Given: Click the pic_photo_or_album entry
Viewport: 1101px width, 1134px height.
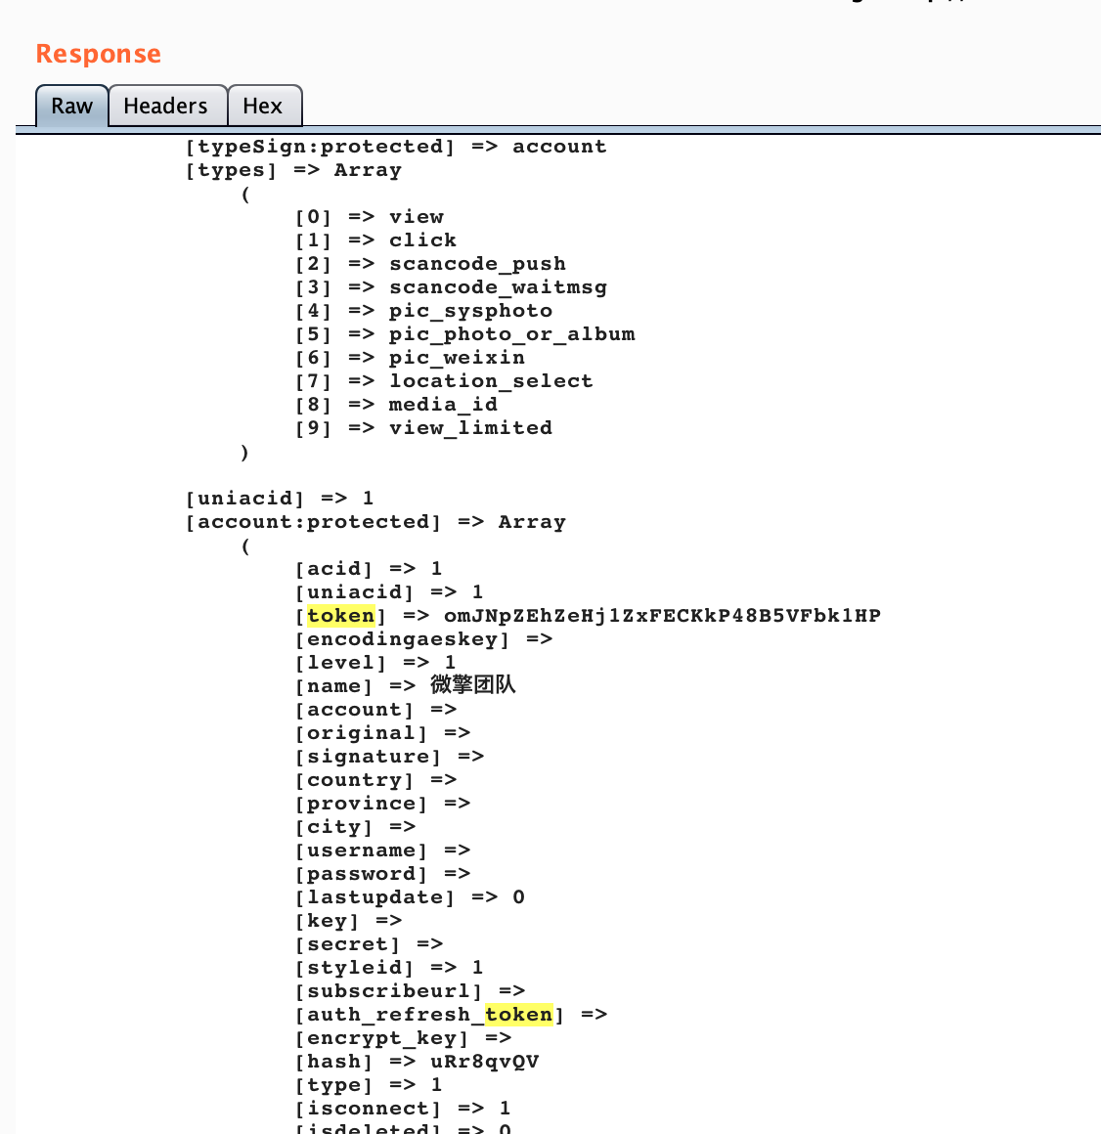Looking at the screenshot, I should pyautogui.click(x=511, y=334).
